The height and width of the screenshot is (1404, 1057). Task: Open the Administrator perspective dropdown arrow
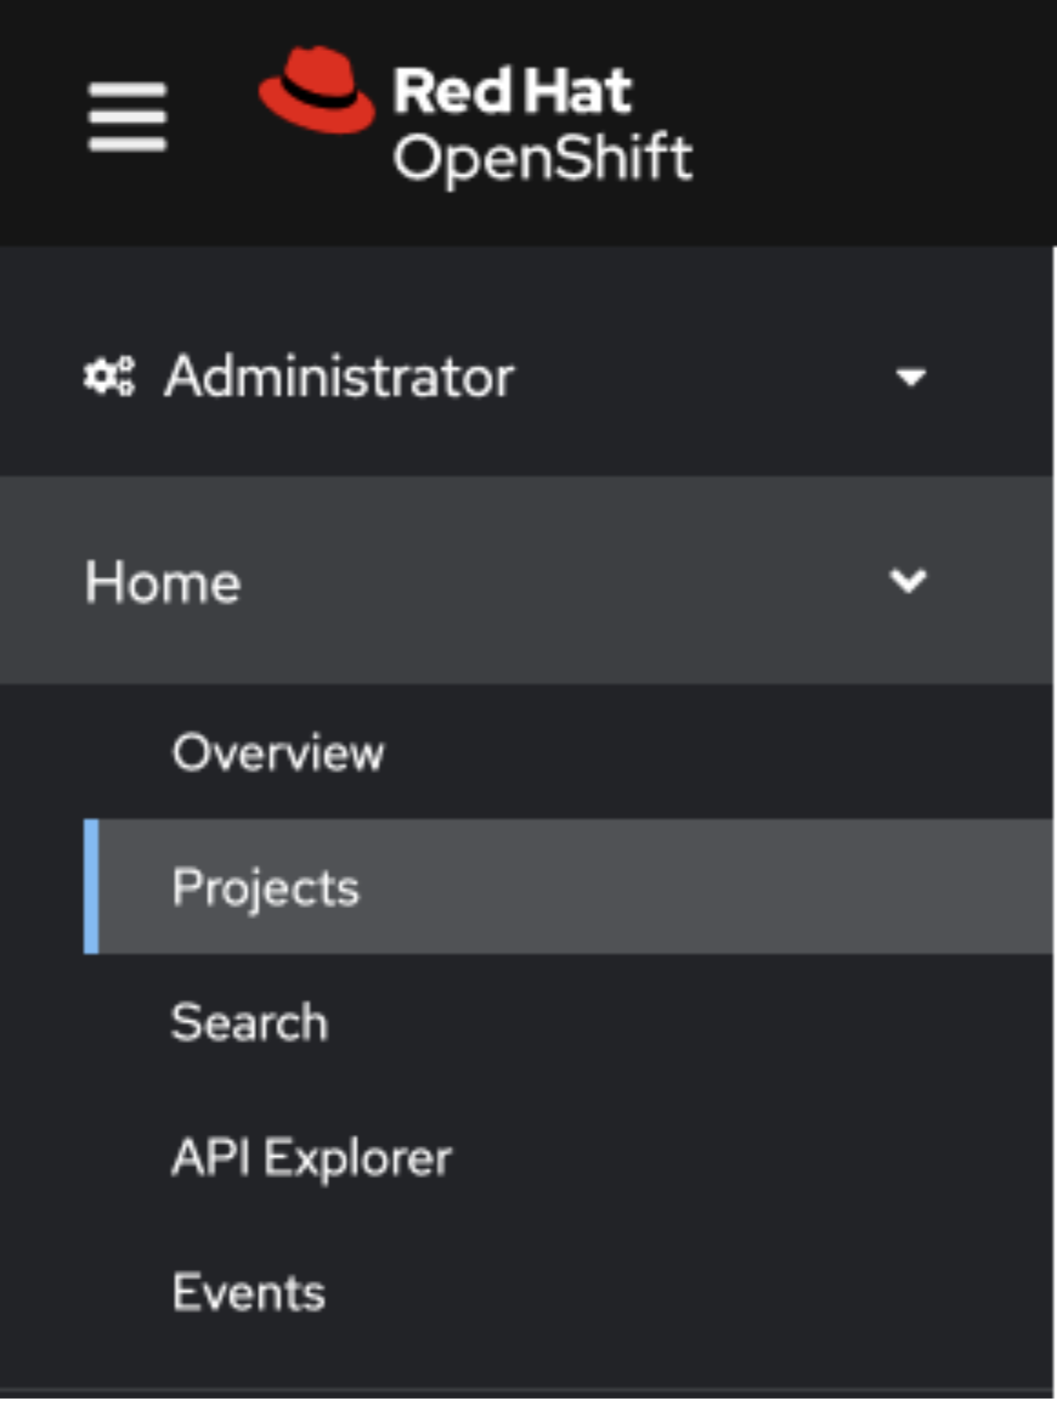910,377
